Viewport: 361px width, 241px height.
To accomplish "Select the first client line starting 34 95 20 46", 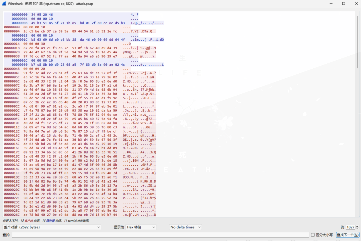I will pyautogui.click(x=32, y=14).
